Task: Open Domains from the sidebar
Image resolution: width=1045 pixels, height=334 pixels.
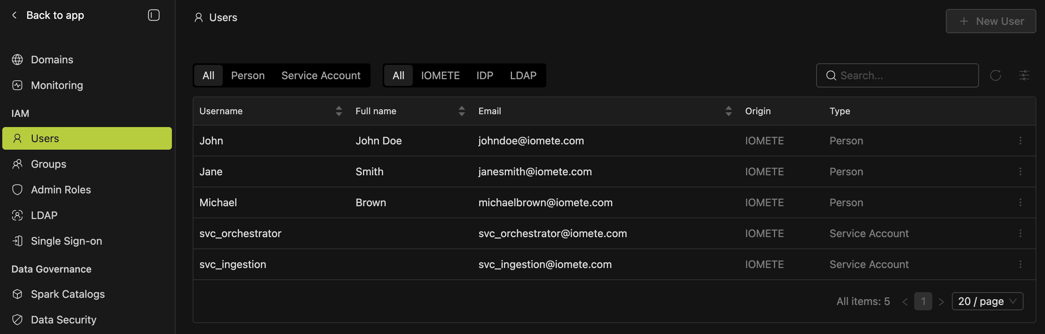Action: [x=52, y=60]
